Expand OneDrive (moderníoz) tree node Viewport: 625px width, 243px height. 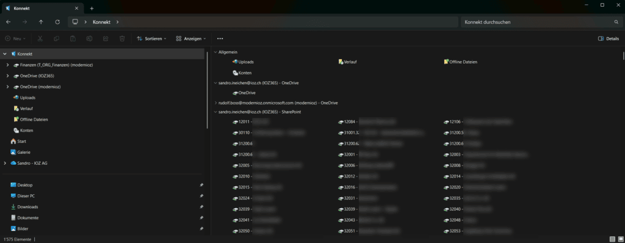pyautogui.click(x=8, y=87)
